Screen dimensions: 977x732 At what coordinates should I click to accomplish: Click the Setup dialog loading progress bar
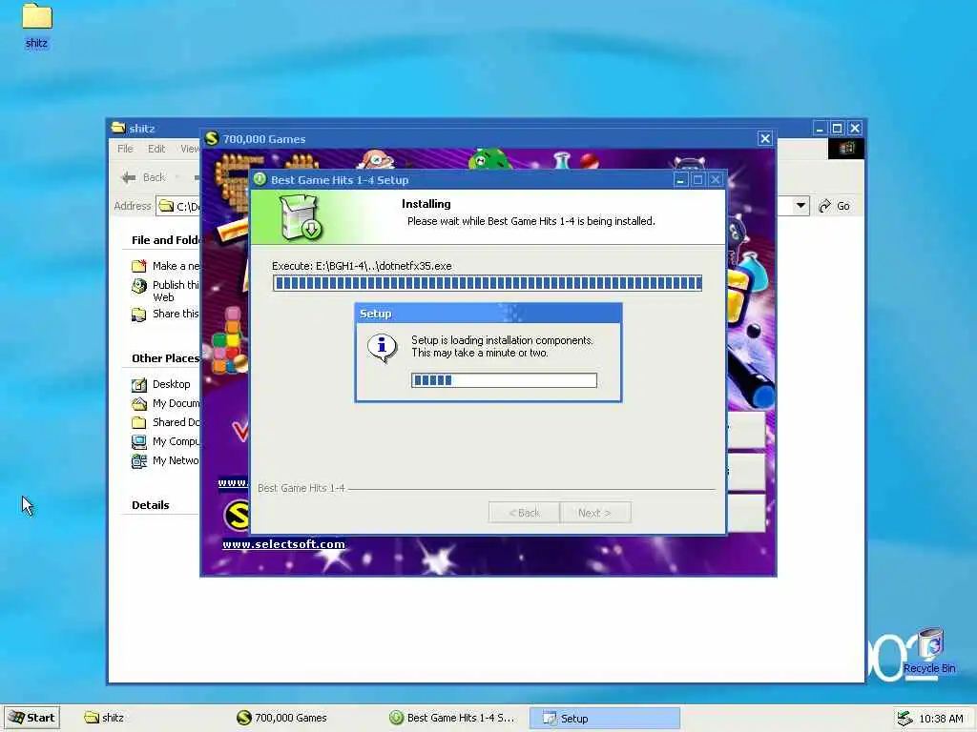point(504,380)
